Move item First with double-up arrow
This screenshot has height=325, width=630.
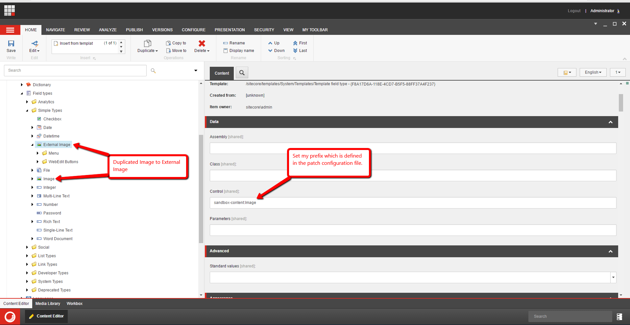(x=300, y=43)
